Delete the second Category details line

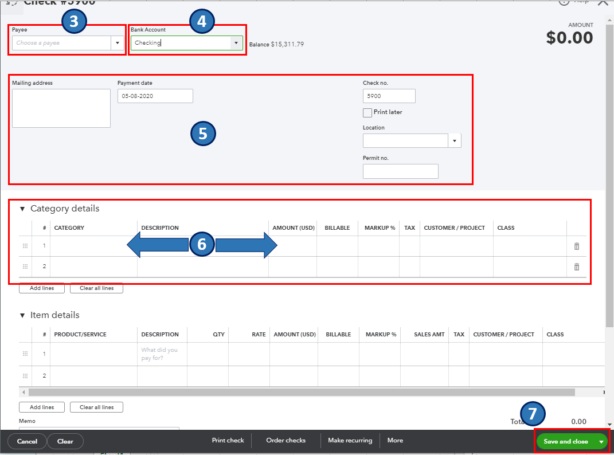coord(576,266)
